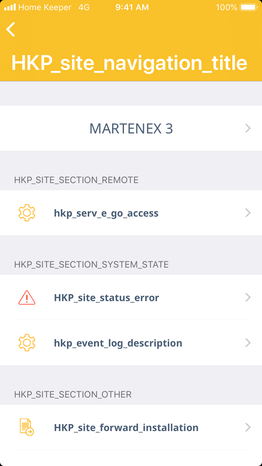Click the red warning triangle icon
Screen dimensions: 262x466
[27, 298]
